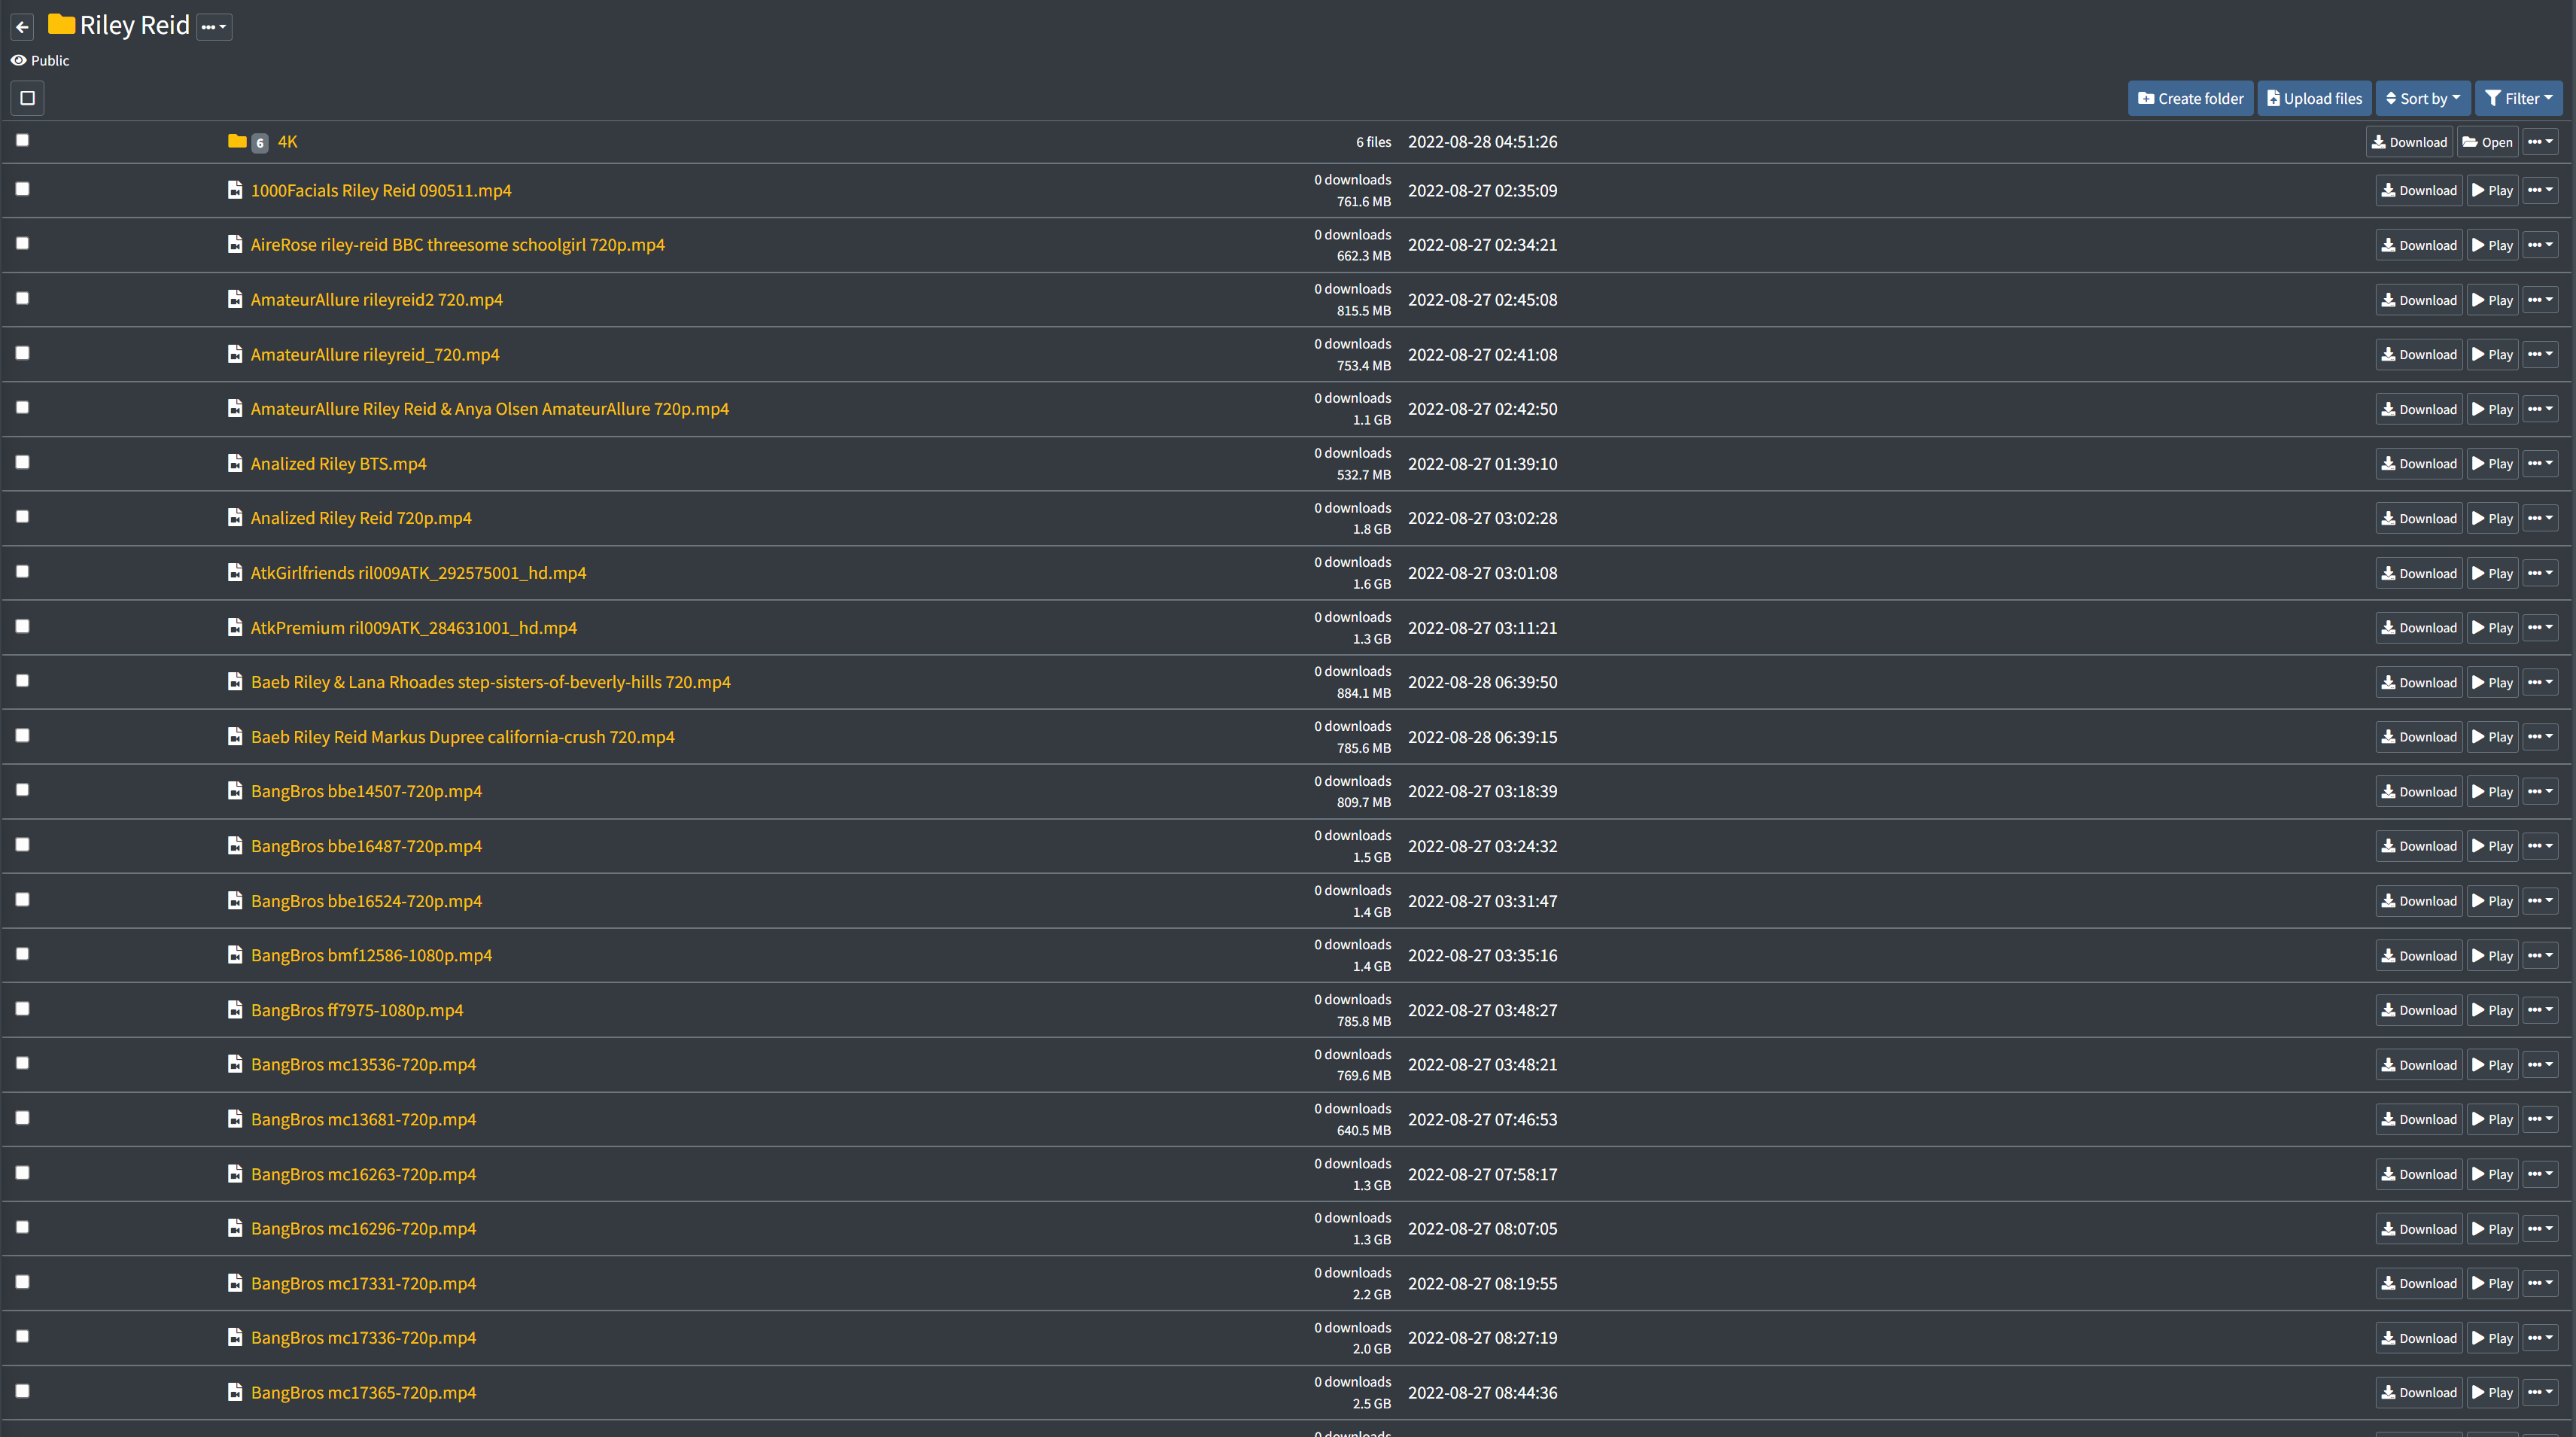Click file icon for Analized Riley BTS.mp4
The width and height of the screenshot is (2576, 1437).
235,464
